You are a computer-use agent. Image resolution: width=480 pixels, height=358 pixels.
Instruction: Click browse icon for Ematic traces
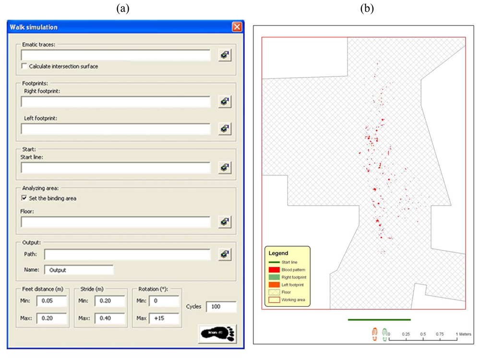point(224,55)
